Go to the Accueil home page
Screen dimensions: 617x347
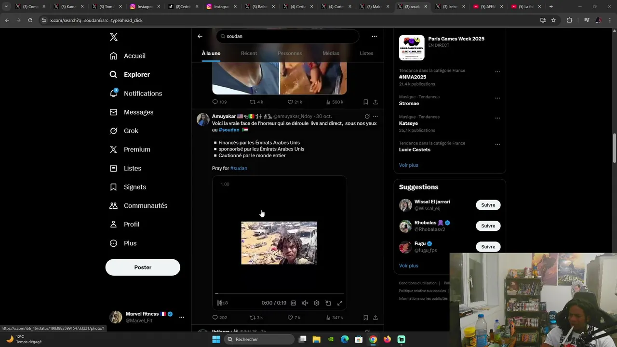[x=128, y=56]
